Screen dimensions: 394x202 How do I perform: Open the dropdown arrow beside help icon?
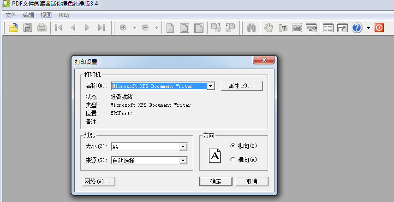(x=368, y=28)
